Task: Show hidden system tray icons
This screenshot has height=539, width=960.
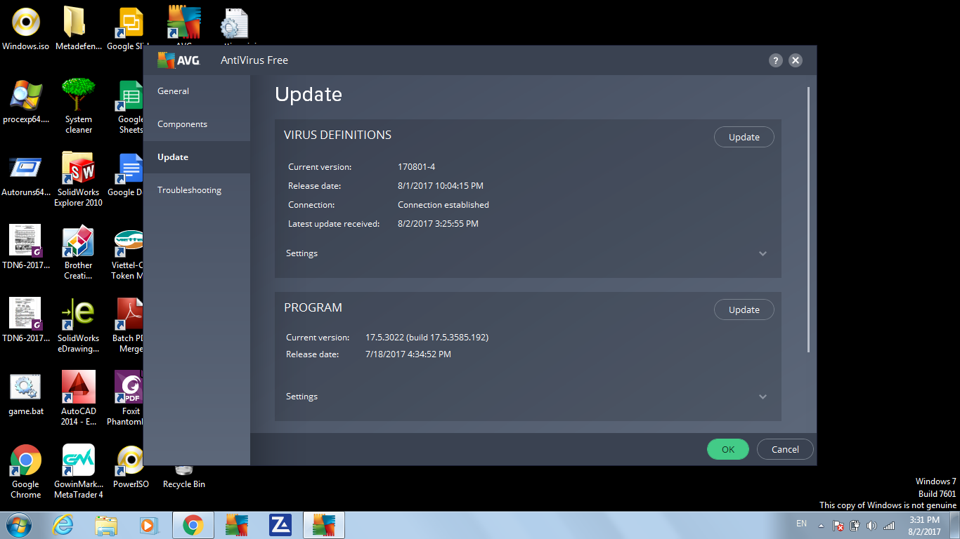Action: (x=820, y=526)
